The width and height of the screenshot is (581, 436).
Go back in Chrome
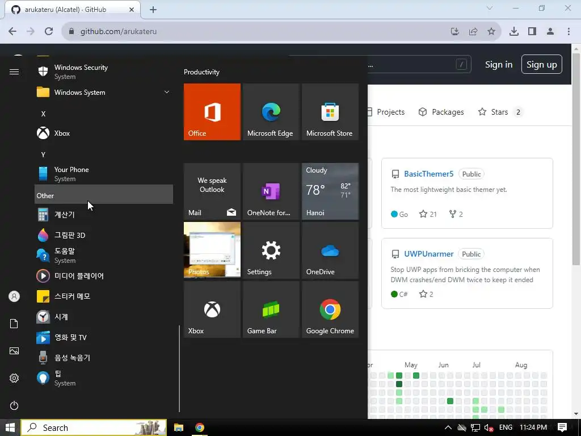(x=12, y=31)
